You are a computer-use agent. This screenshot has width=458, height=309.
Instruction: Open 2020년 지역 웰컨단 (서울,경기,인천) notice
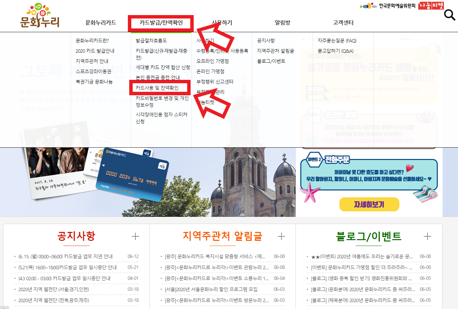coord(54,289)
